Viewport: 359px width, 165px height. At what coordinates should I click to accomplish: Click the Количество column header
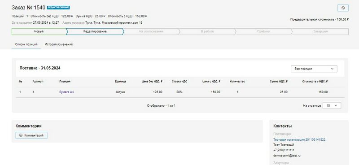pyautogui.click(x=237, y=82)
